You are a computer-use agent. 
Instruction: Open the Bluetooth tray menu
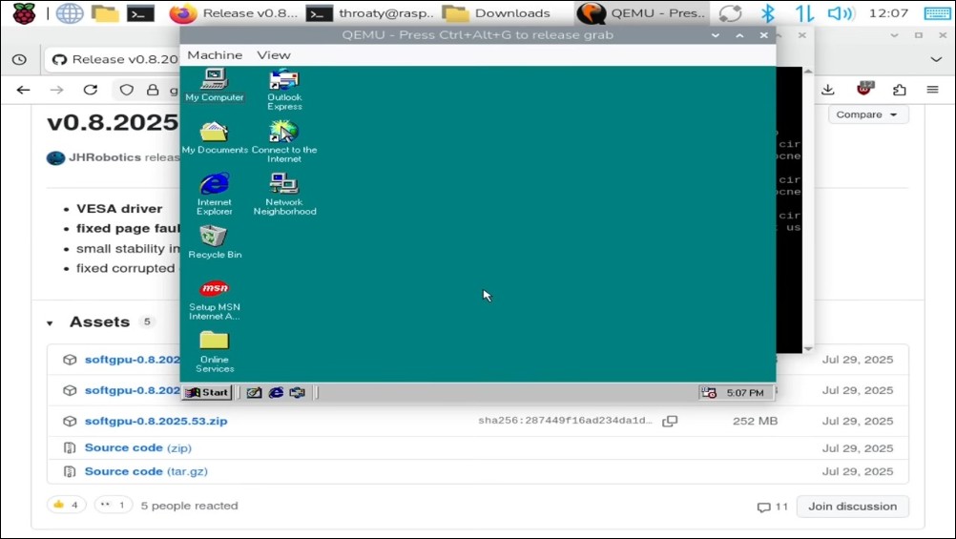tap(768, 12)
